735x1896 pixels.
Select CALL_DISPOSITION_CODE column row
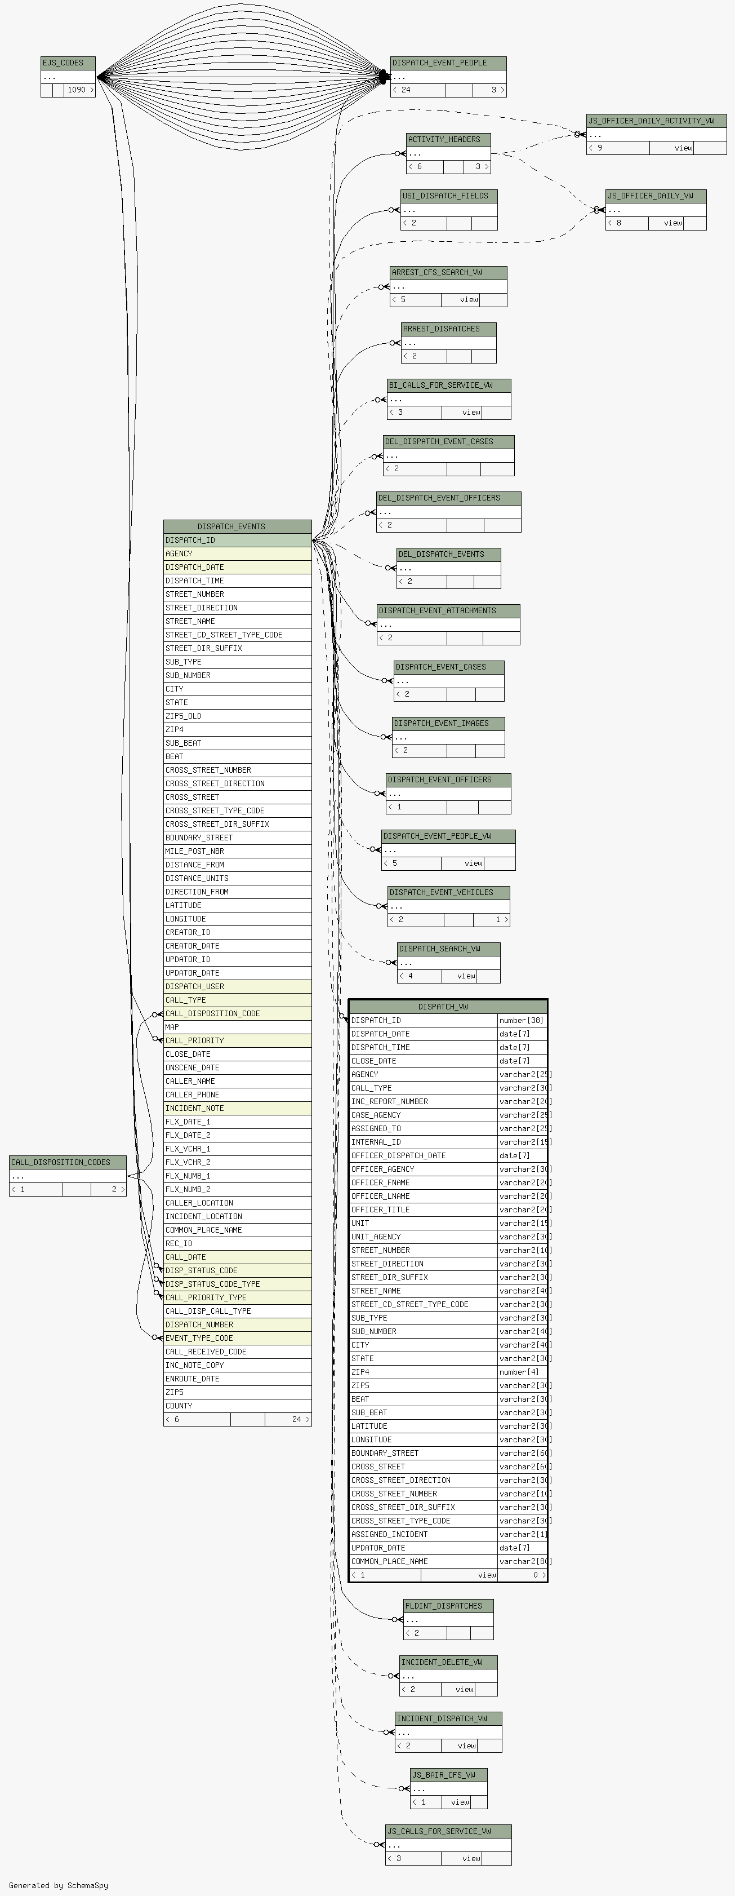click(x=238, y=1015)
